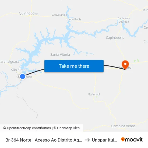148x148 pixels.
Task: Click the Take me there button
Action: click(74, 66)
